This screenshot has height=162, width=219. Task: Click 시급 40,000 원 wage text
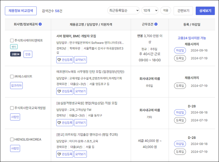(150, 144)
